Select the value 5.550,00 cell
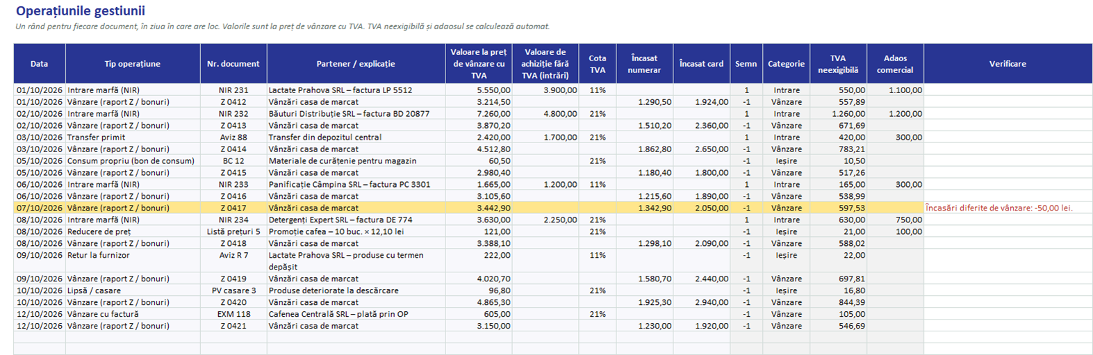1093x355 pixels. pyautogui.click(x=479, y=90)
